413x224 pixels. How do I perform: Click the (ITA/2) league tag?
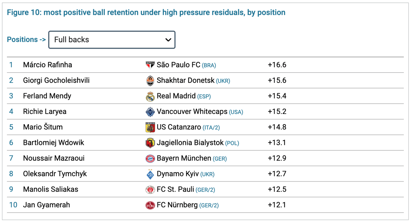[x=211, y=128]
